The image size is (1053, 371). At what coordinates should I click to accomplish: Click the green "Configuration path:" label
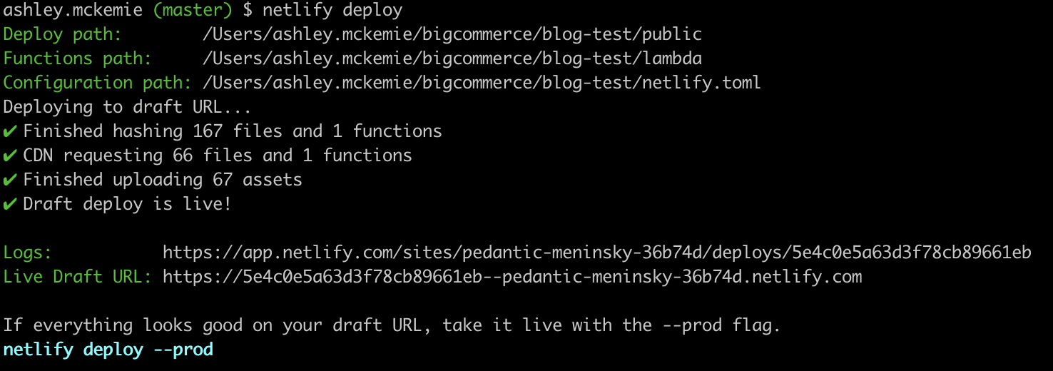[x=98, y=83]
